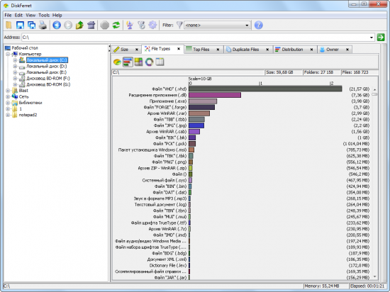Click the Address input field
This screenshot has width=390, height=292.
pos(195,38)
